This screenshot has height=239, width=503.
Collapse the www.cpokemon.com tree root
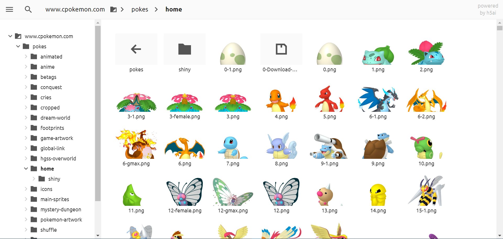pyautogui.click(x=10, y=36)
